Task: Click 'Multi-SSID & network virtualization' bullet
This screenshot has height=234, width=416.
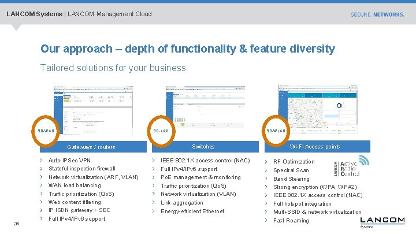Action: 317,212
